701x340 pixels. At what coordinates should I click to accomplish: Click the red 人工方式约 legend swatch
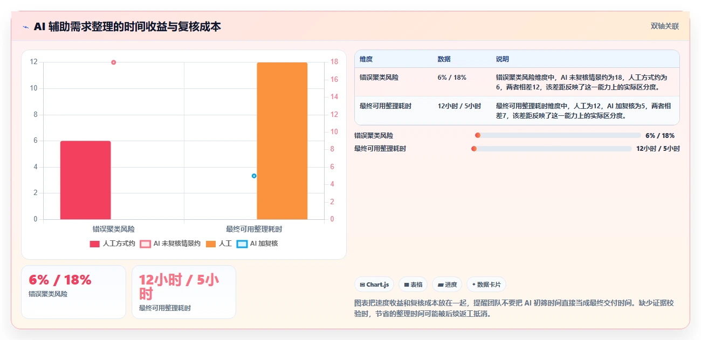(94, 244)
